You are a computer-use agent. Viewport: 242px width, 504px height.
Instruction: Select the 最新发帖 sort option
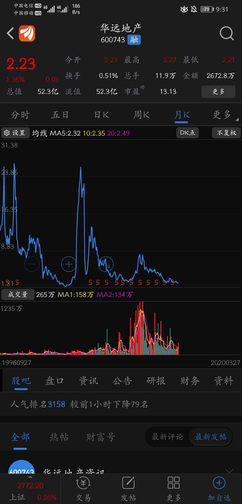pos(211,437)
